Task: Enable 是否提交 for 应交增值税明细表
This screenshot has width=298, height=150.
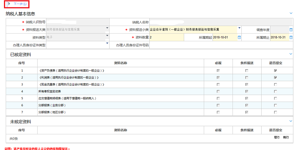Action: pos(275,98)
